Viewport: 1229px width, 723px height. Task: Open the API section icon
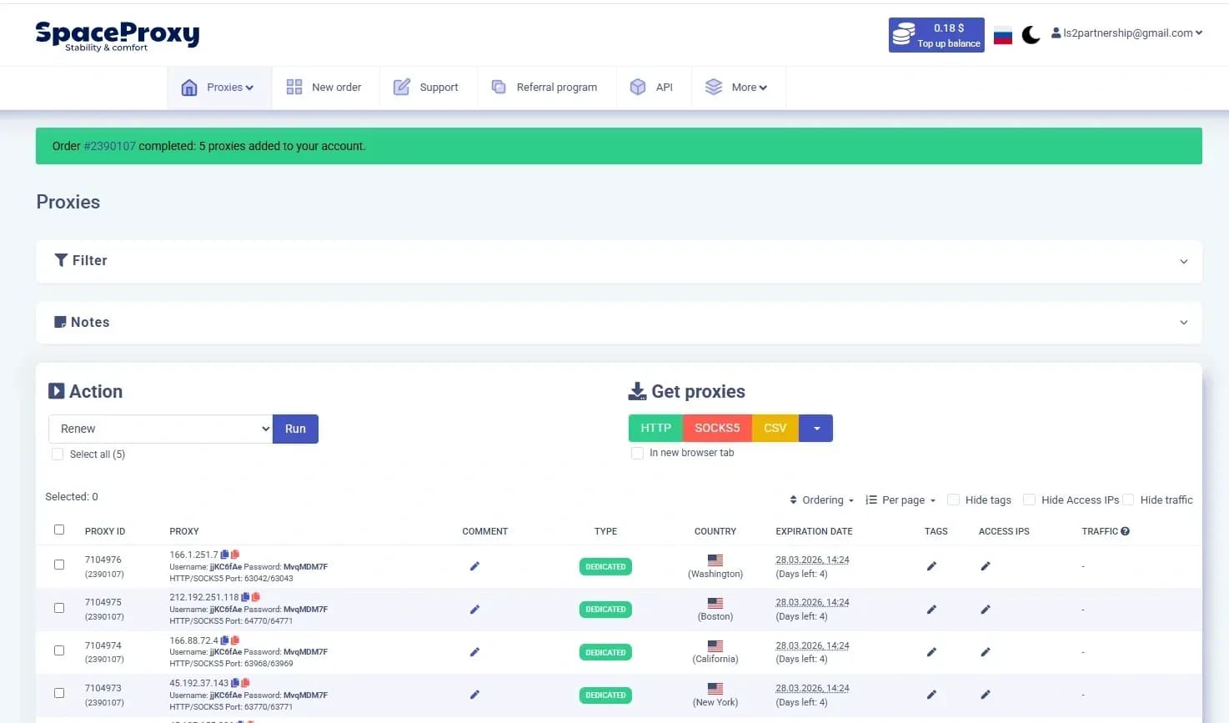coord(638,86)
